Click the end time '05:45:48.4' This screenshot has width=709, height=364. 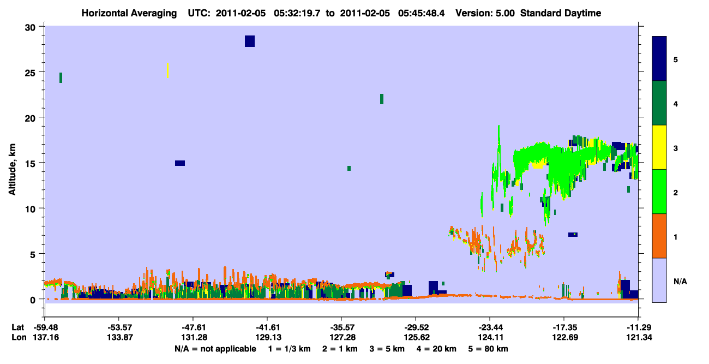pyautogui.click(x=422, y=13)
